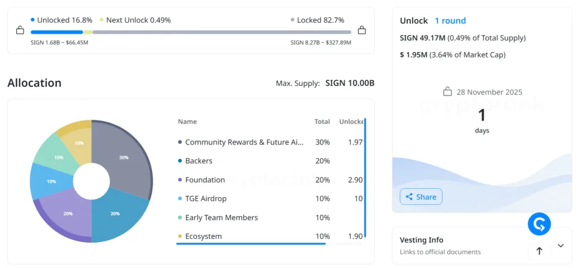The height and width of the screenshot is (268, 578).
Task: Click the Name column header
Action: (187, 122)
